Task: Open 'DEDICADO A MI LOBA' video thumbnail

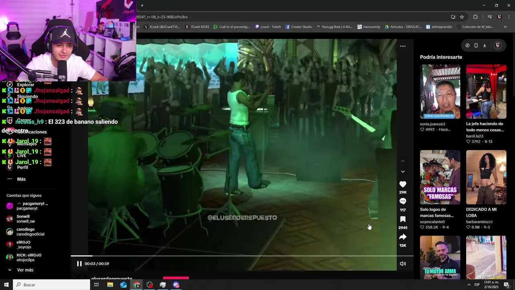Action: 486,177
